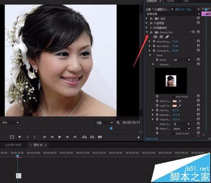211x183 pixels.
Task: Step forward one frame
Action: (68, 137)
